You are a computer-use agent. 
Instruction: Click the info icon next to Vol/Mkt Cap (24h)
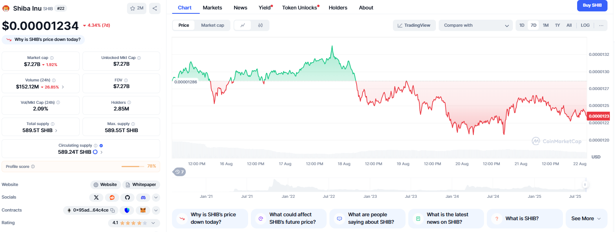(58, 102)
